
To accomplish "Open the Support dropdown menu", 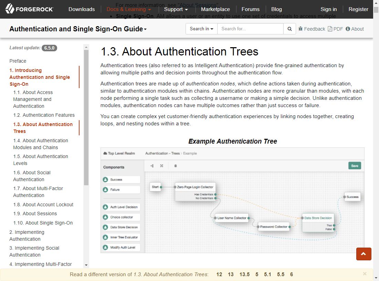I will click(x=176, y=9).
